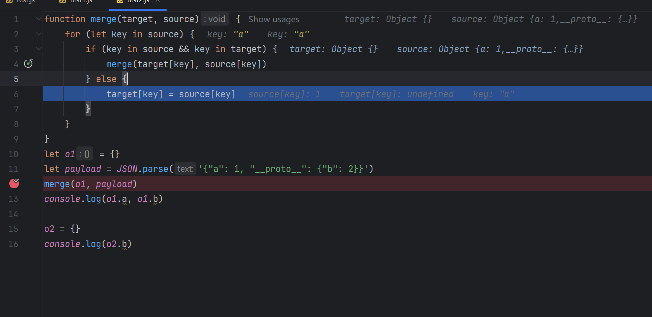The width and height of the screenshot is (652, 317).
Task: Click the inline source Object debug value on line 1
Action: (544, 19)
